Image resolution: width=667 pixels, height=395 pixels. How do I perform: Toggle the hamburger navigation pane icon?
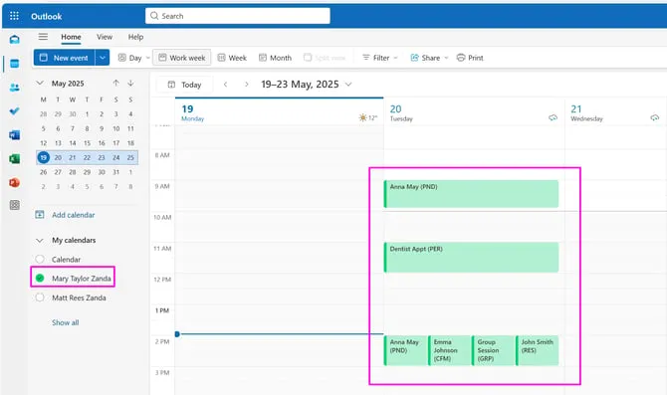click(x=43, y=37)
